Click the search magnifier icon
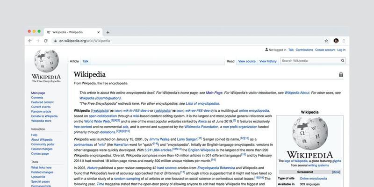Image resolution: width=374 pixels, height=187 pixels. pyautogui.click(x=343, y=61)
